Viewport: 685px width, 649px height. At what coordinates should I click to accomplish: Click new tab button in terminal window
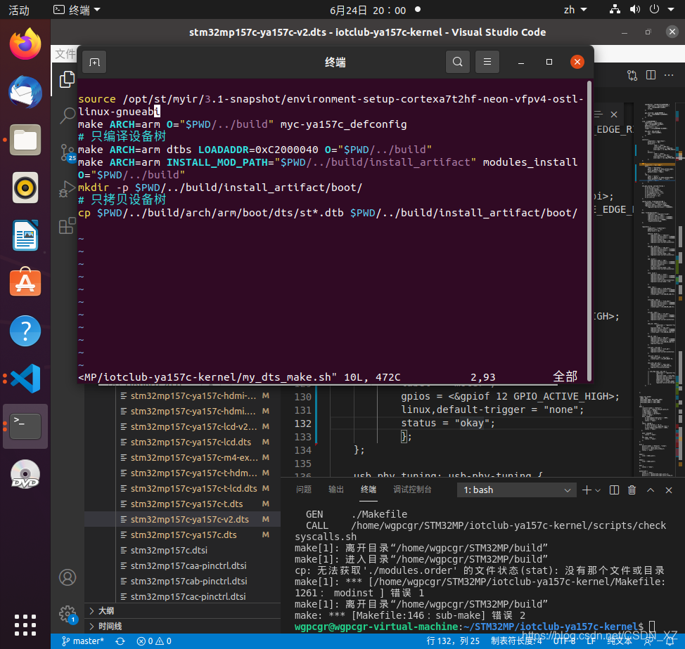click(x=94, y=63)
